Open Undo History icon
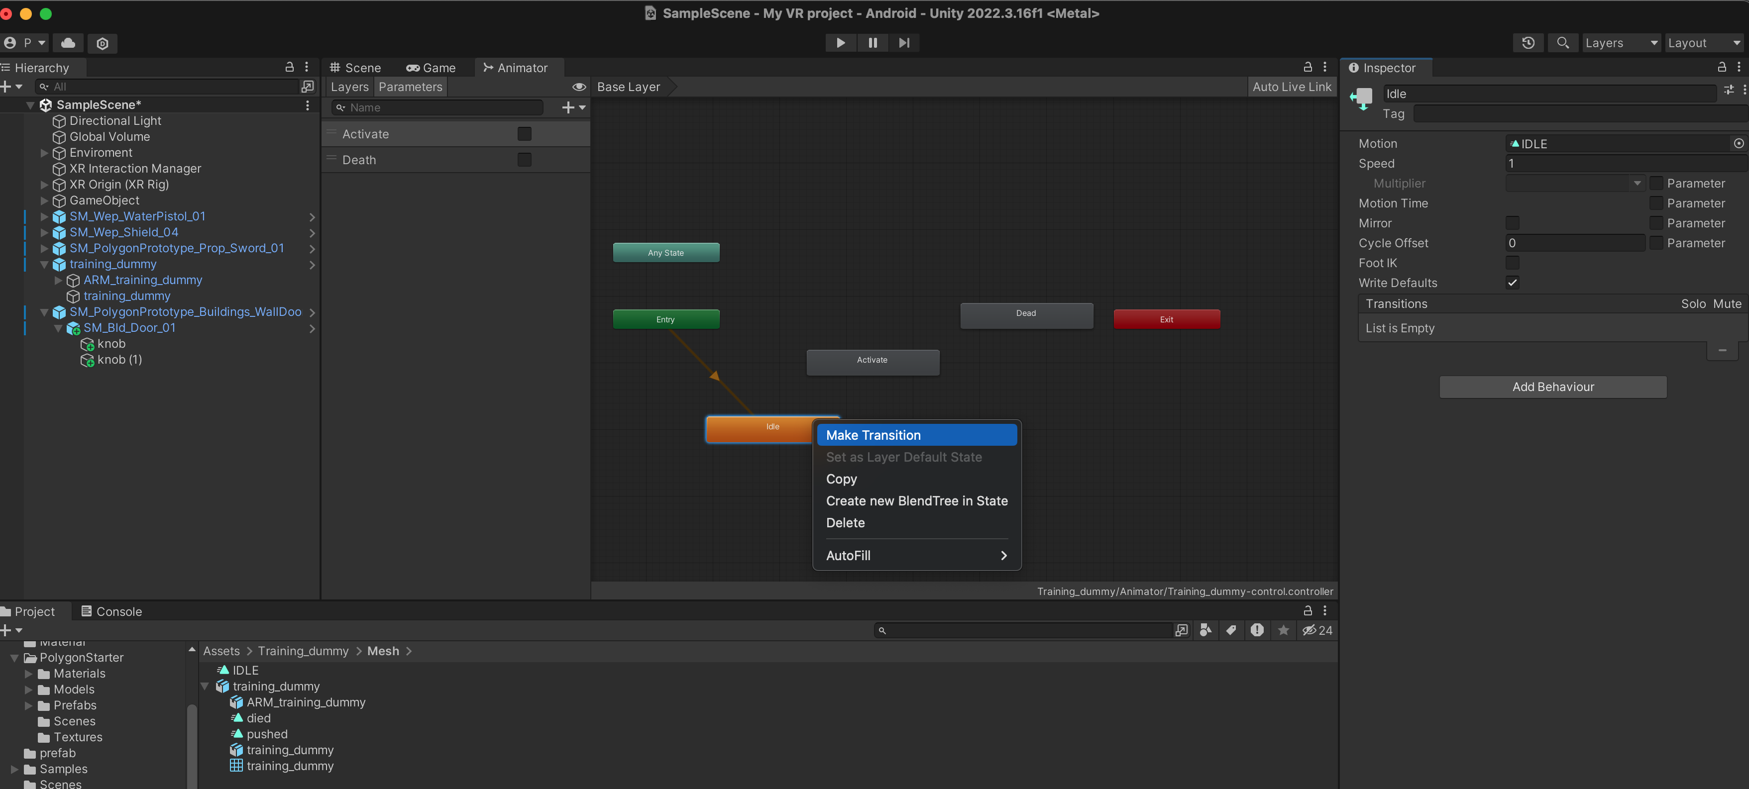The width and height of the screenshot is (1749, 789). (x=1528, y=43)
